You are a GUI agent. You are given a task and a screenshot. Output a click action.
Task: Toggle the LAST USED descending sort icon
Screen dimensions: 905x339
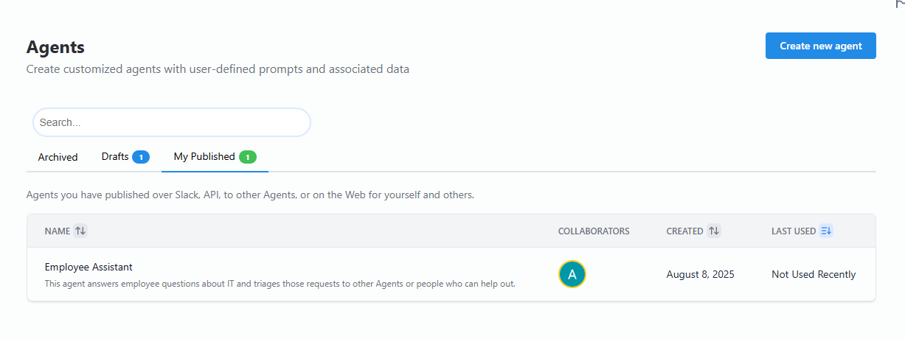pyautogui.click(x=826, y=231)
